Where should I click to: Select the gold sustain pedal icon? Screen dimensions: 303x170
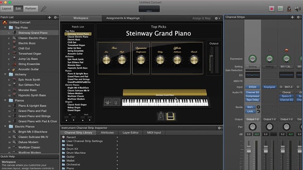click(x=170, y=116)
